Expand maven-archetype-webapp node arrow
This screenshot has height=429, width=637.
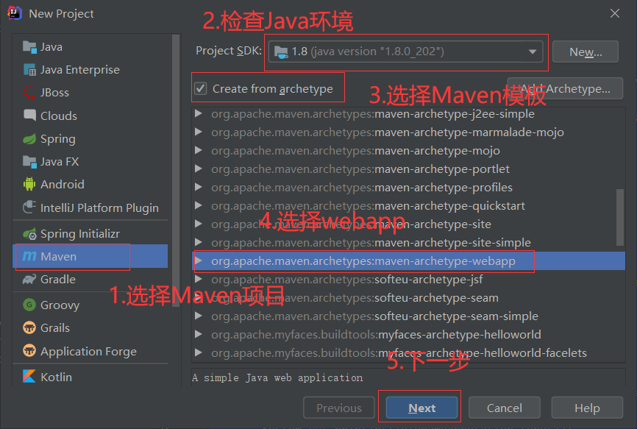point(199,260)
